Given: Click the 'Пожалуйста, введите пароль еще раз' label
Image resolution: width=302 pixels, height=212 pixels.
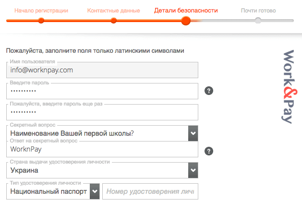Looking at the screenshot, I should tap(56, 104).
